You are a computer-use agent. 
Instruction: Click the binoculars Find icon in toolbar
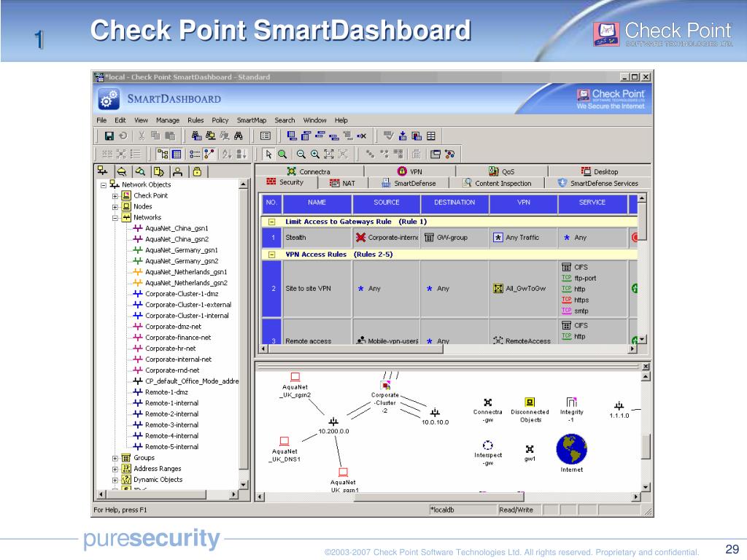tap(239, 136)
